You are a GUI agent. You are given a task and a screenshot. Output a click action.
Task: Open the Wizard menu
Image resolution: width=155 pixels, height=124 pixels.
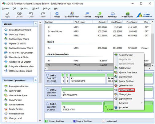tap(35, 8)
